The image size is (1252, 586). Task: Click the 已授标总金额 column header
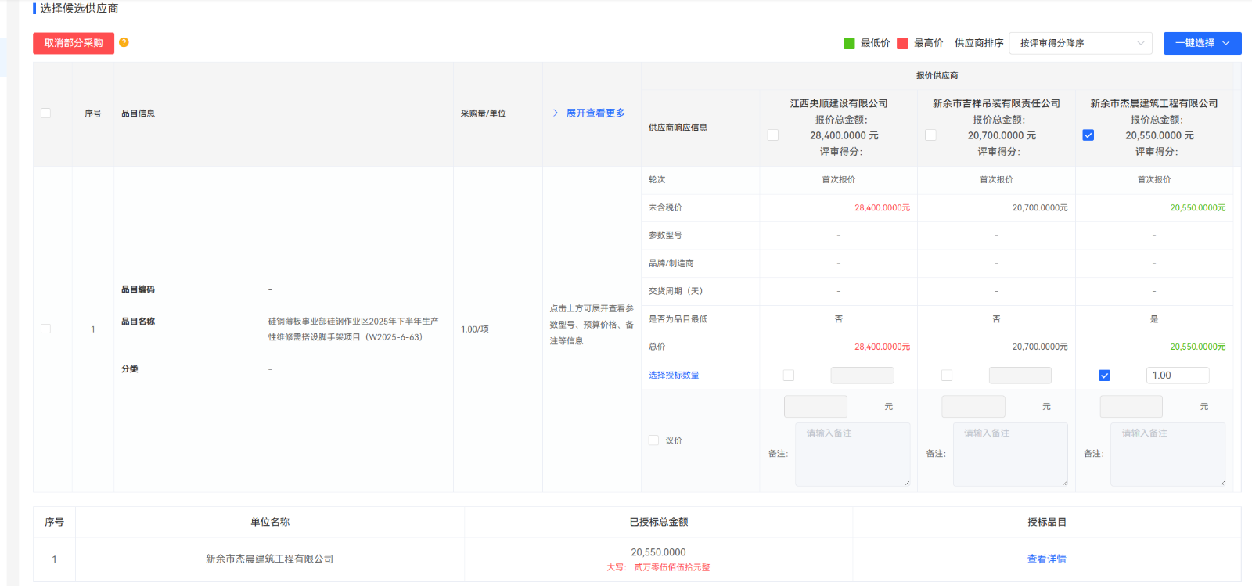[x=659, y=522]
